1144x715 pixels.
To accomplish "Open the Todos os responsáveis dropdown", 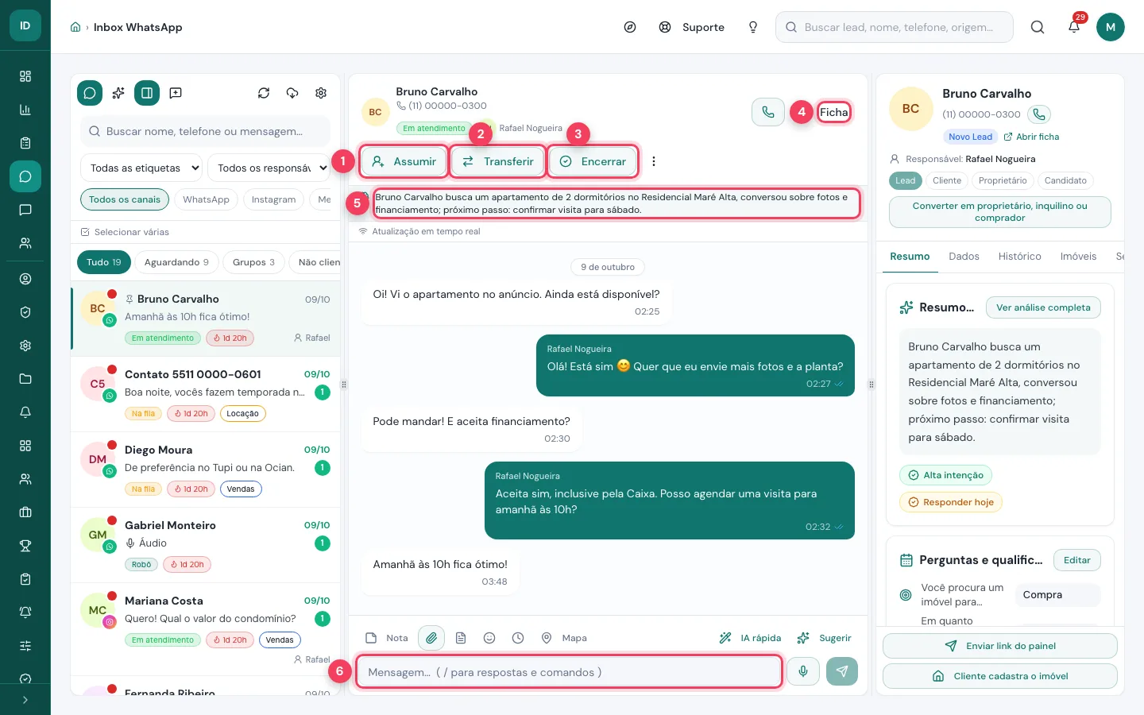I will [x=269, y=168].
